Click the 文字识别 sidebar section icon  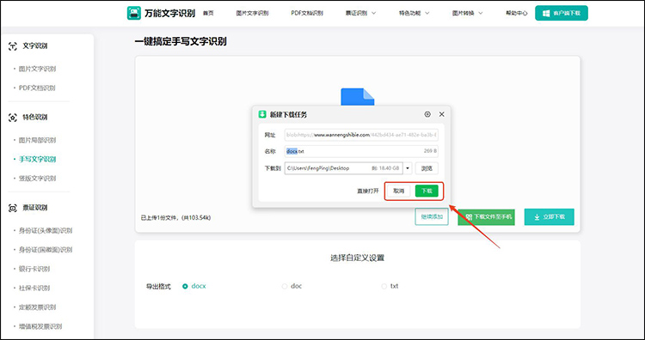13,46
